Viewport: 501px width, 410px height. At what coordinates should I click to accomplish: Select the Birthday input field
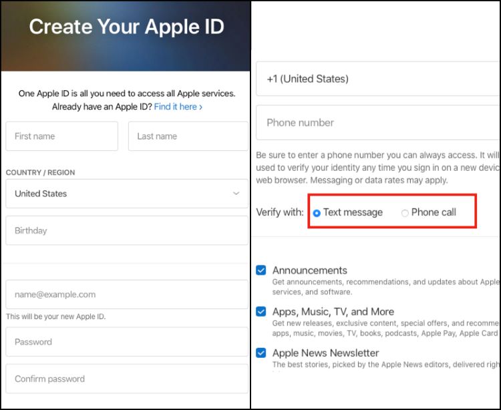(126, 230)
